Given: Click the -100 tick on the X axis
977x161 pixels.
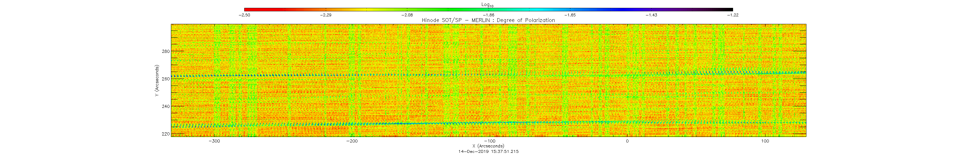Looking at the screenshot, I should (489, 141).
